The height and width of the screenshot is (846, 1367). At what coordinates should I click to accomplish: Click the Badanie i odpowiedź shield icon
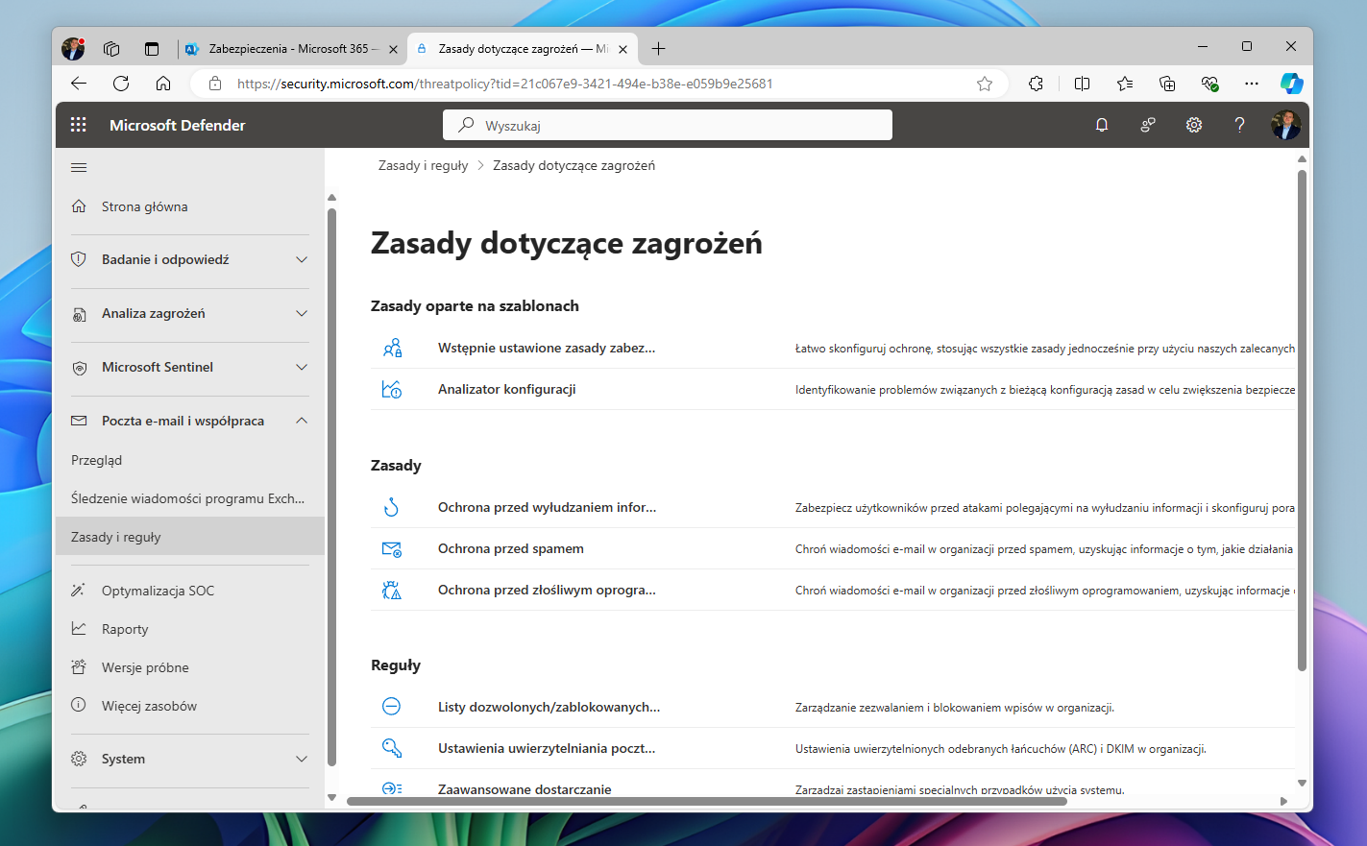(x=79, y=259)
